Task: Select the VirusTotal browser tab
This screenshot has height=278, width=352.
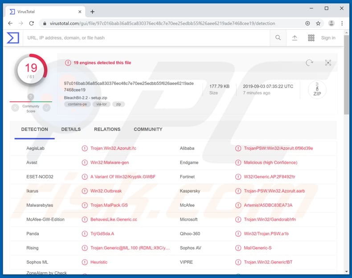Action: tap(45, 12)
